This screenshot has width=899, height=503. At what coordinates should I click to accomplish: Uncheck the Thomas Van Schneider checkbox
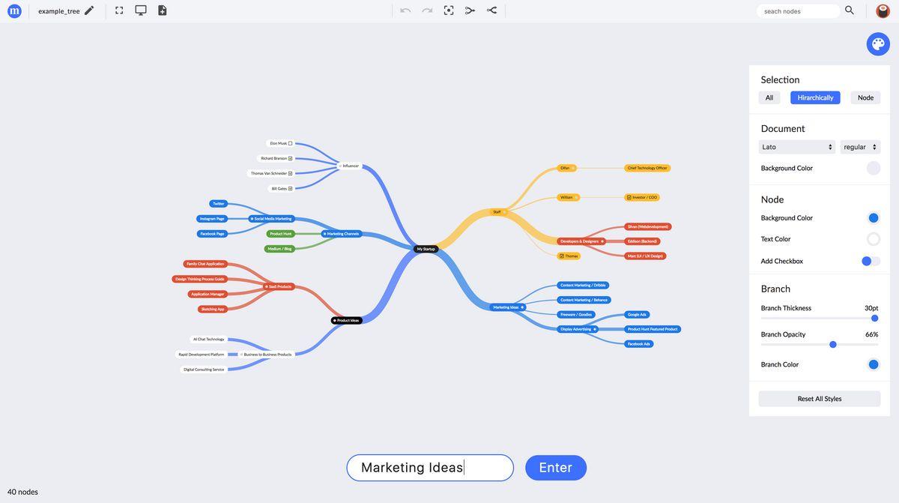point(290,173)
